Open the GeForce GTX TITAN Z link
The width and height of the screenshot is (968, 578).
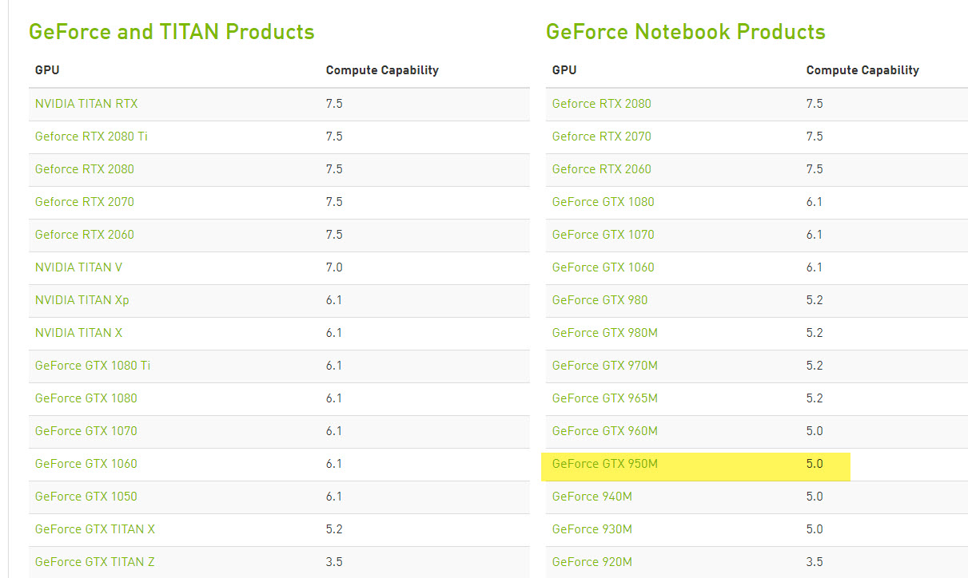(95, 562)
